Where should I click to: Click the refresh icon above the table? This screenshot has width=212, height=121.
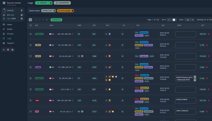30,20
